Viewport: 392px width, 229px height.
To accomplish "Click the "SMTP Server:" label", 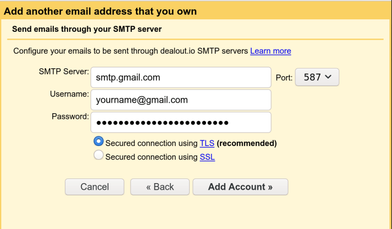I will click(64, 71).
